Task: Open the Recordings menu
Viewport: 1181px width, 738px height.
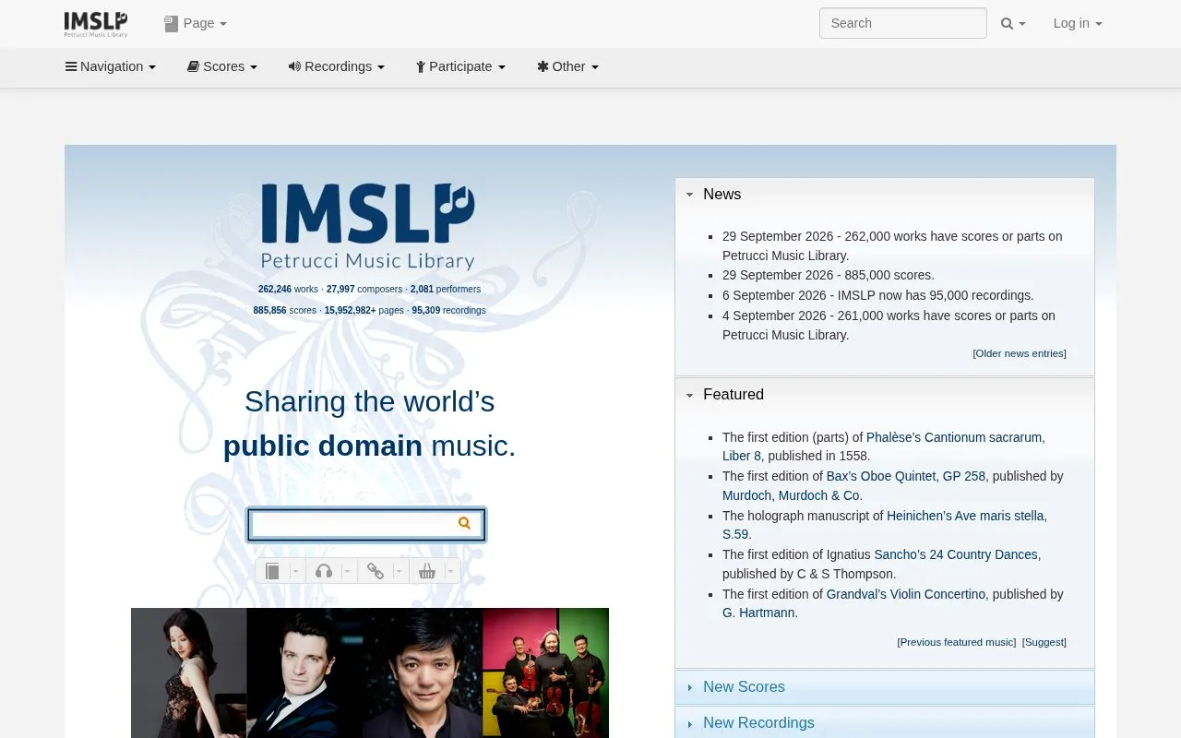Action: pos(337,67)
